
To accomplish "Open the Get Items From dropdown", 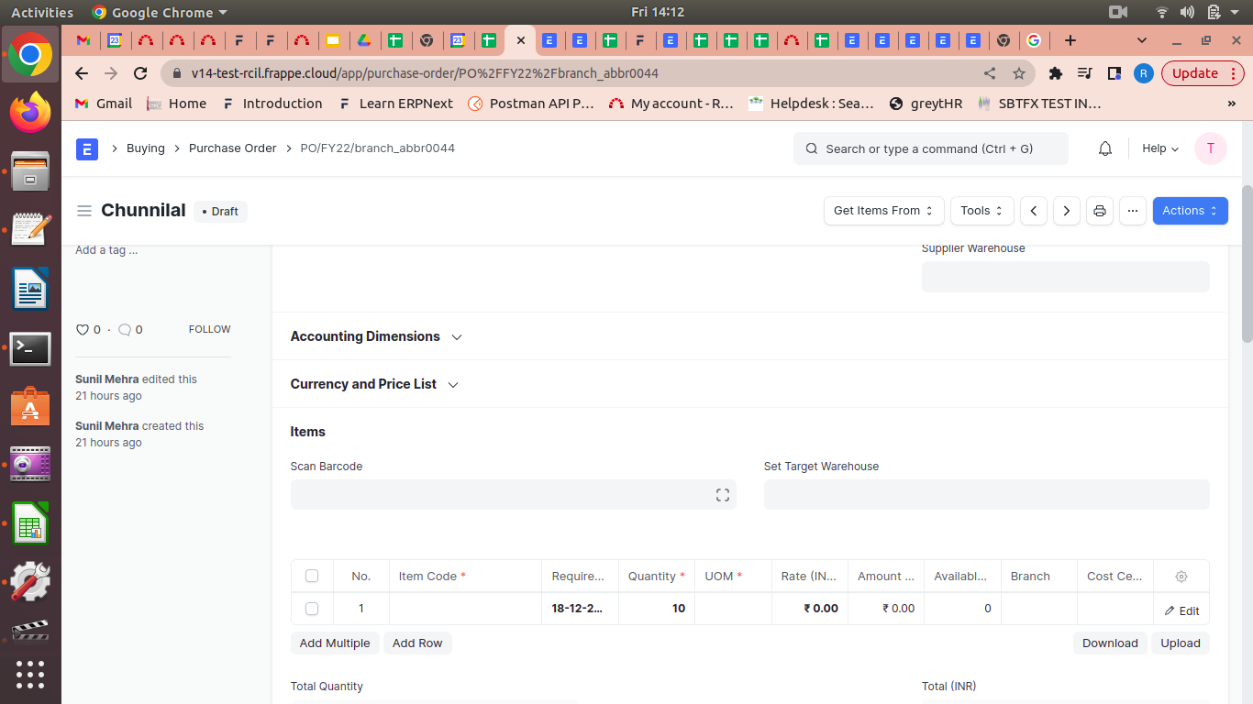I will coord(882,211).
